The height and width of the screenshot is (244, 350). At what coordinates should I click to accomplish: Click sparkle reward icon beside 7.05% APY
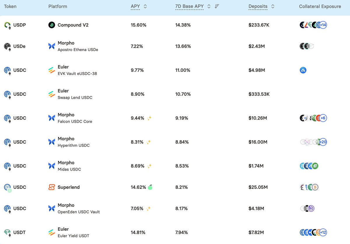click(x=148, y=208)
